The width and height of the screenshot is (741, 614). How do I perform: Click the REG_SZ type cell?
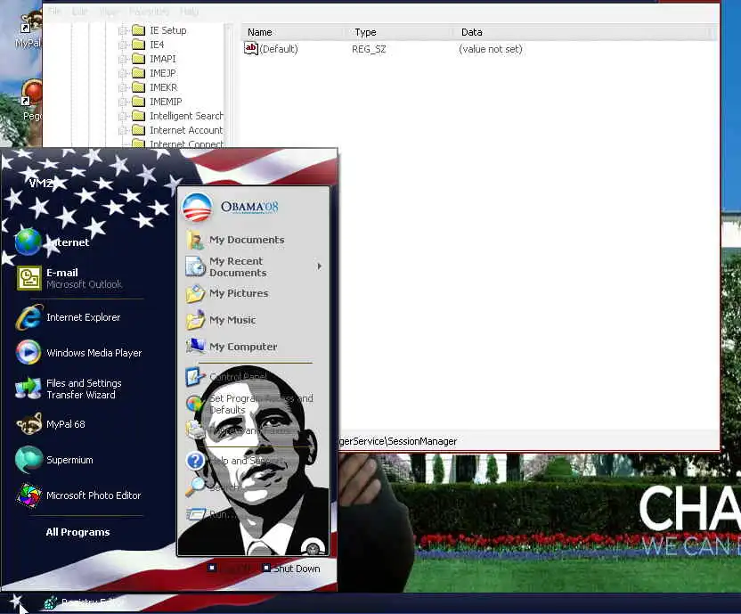pyautogui.click(x=369, y=49)
